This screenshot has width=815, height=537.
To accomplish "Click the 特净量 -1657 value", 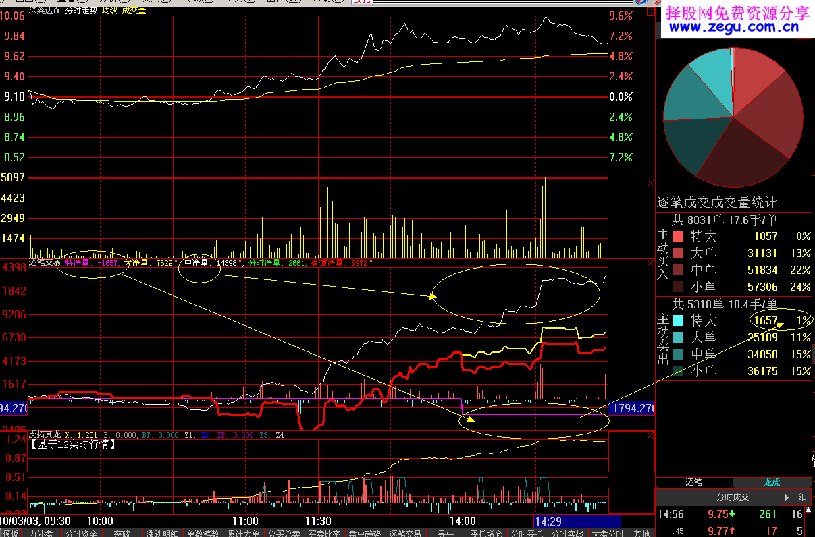I will click(x=92, y=263).
